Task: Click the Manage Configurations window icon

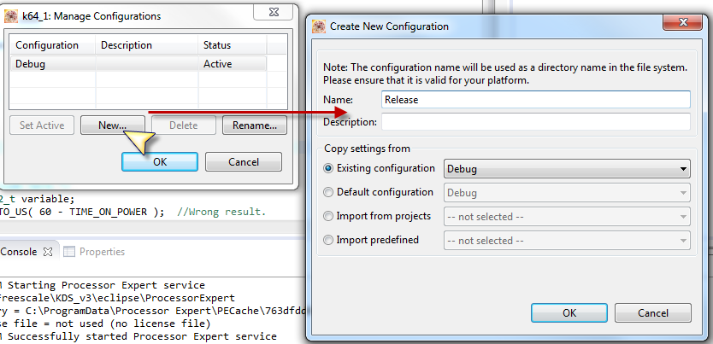Action: [x=10, y=15]
